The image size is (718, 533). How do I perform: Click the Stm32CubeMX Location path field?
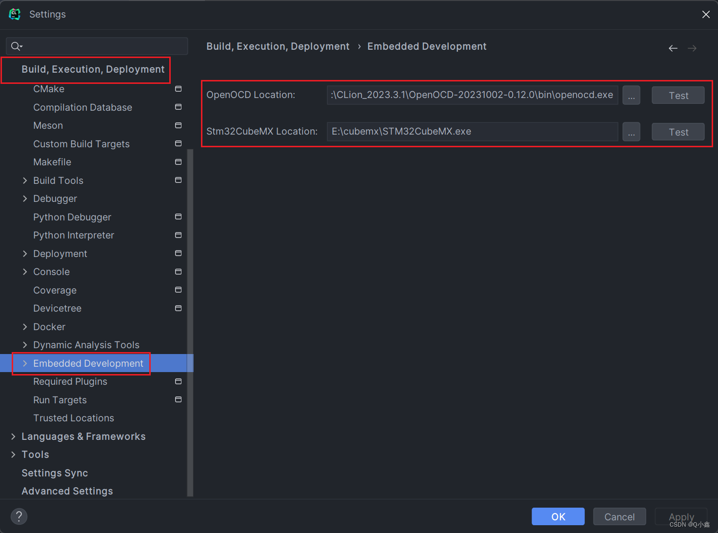tap(472, 132)
